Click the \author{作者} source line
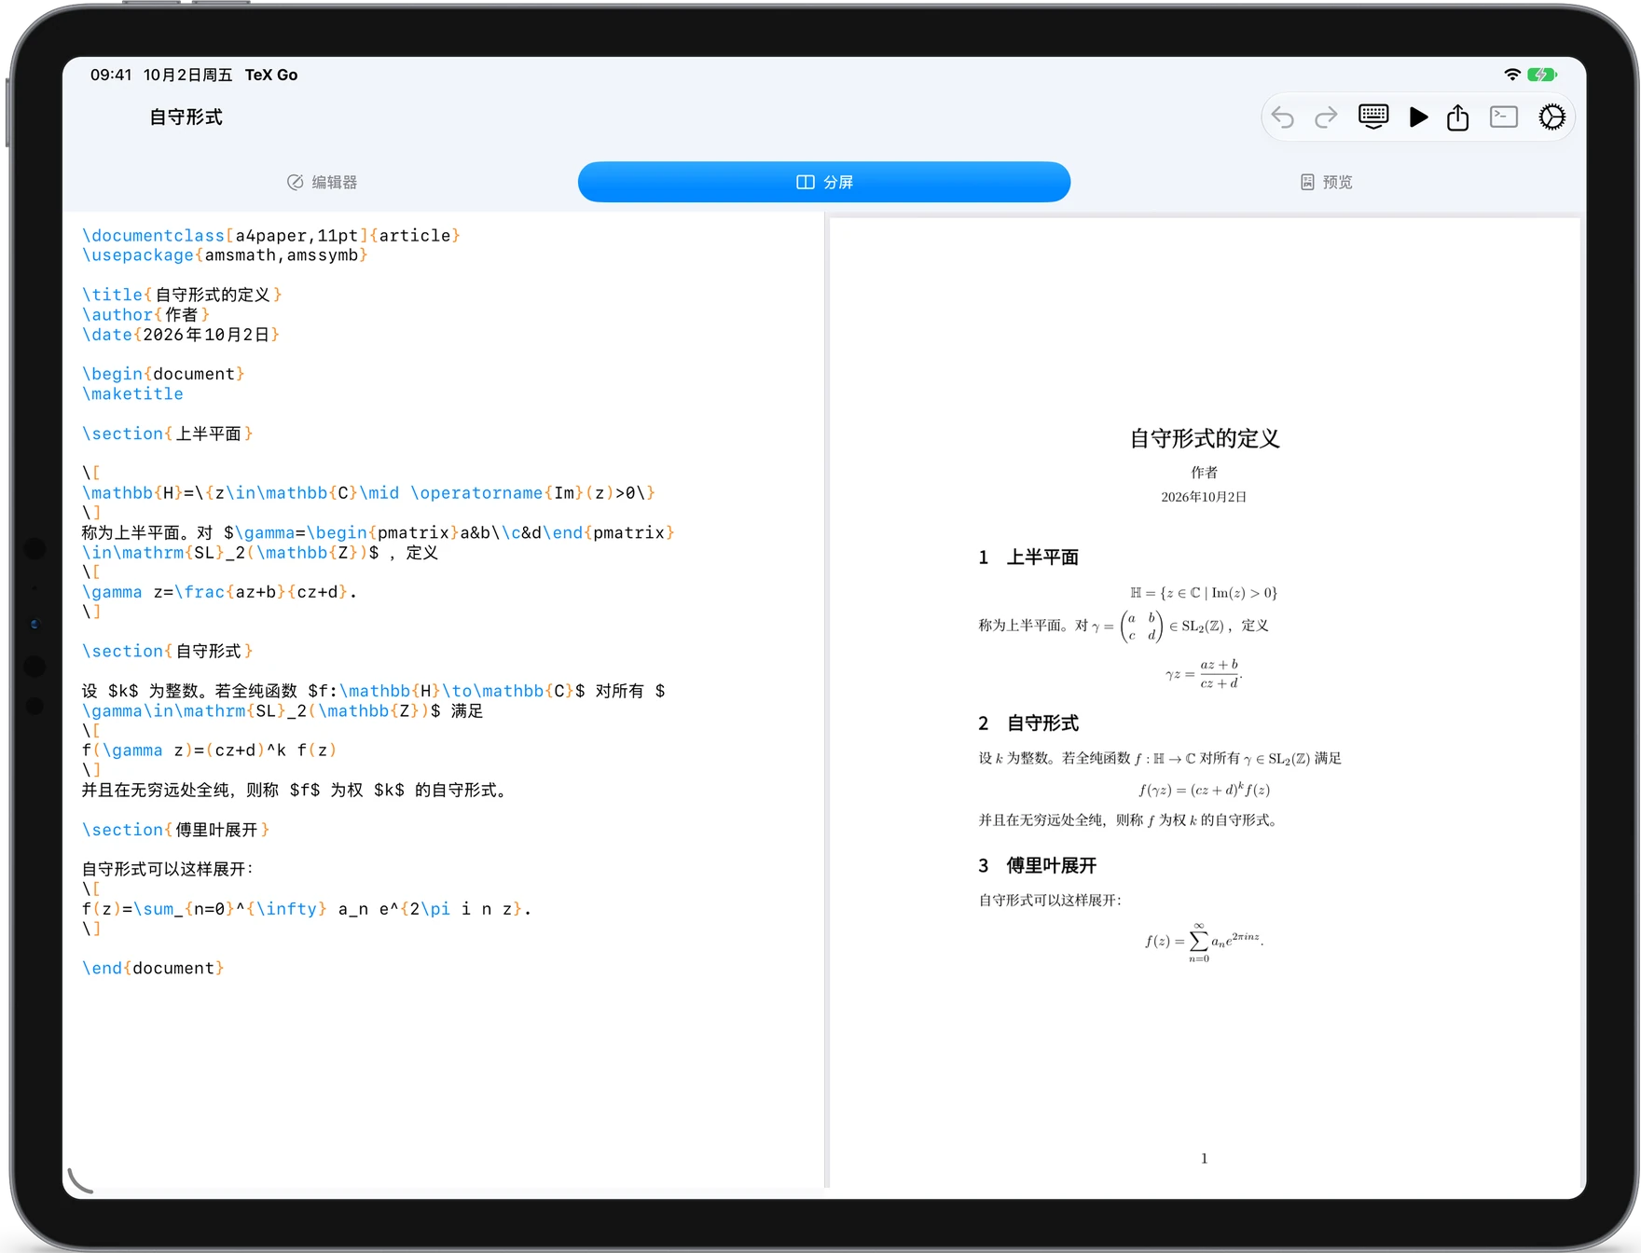1641x1253 pixels. tap(146, 315)
